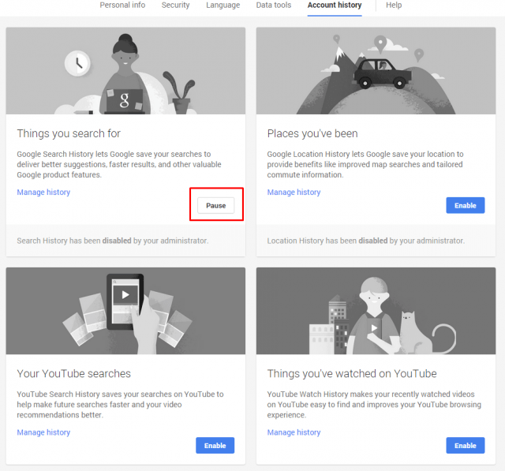The width and height of the screenshot is (505, 471).
Task: Click the tablet and photos YouTube searches illustration
Action: [125, 311]
